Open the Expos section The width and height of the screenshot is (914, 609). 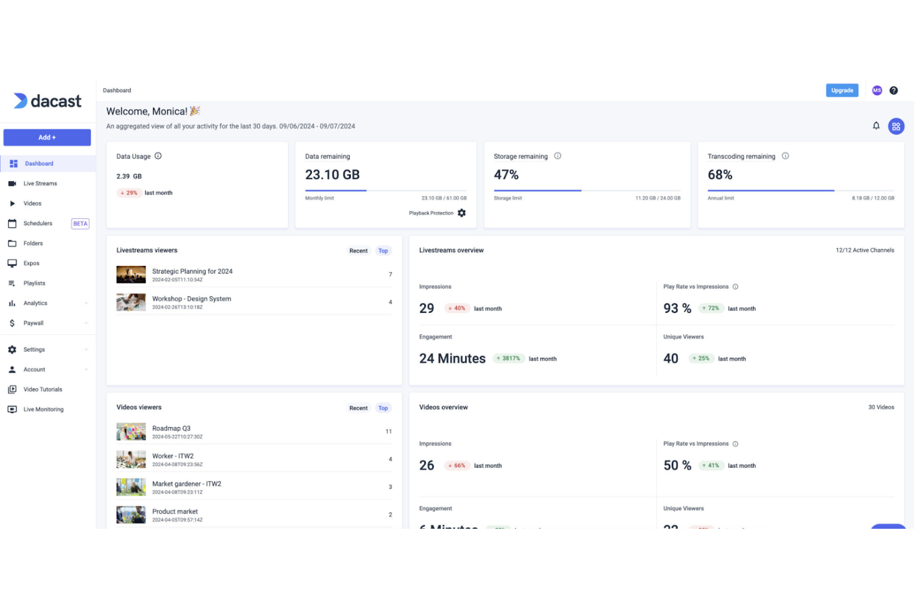point(31,263)
